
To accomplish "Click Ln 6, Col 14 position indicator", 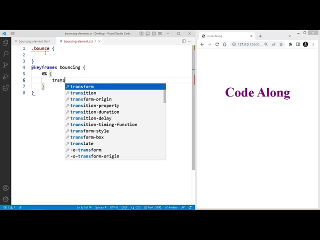I will pyautogui.click(x=84, y=207).
